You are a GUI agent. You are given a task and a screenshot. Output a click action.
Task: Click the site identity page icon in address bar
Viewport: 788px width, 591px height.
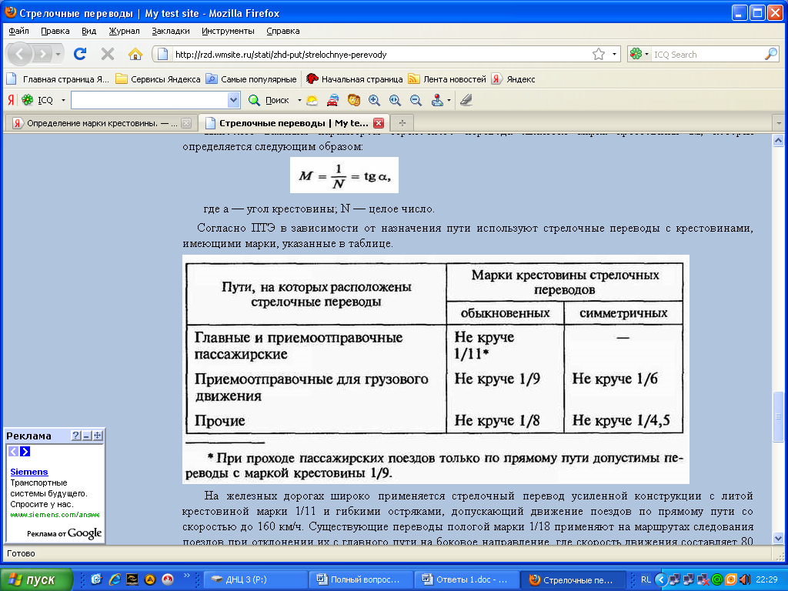pyautogui.click(x=163, y=55)
